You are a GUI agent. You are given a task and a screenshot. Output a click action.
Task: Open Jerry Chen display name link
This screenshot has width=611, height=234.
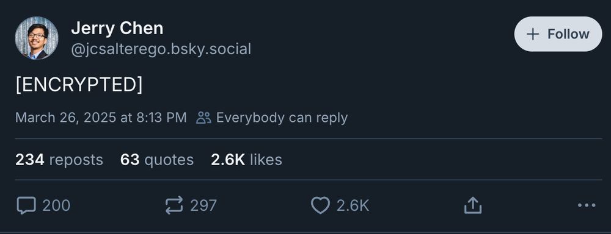coord(117,28)
